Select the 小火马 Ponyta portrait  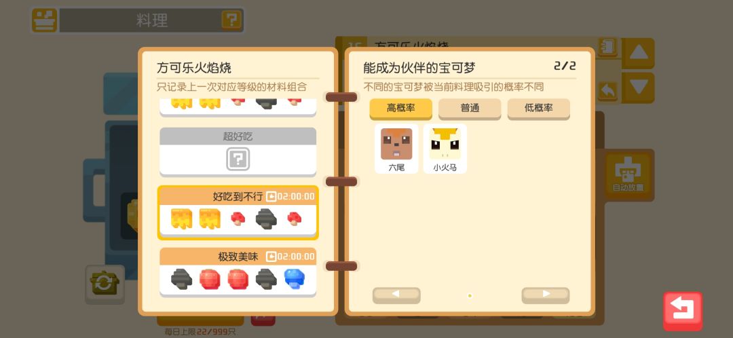point(445,149)
